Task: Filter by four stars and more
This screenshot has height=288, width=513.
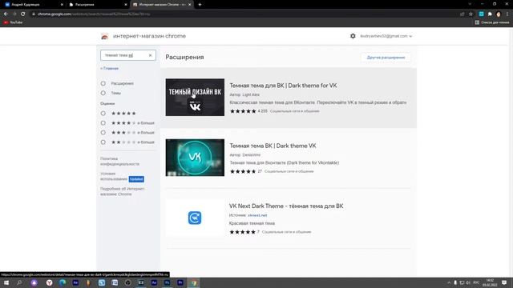Action: click(x=103, y=123)
